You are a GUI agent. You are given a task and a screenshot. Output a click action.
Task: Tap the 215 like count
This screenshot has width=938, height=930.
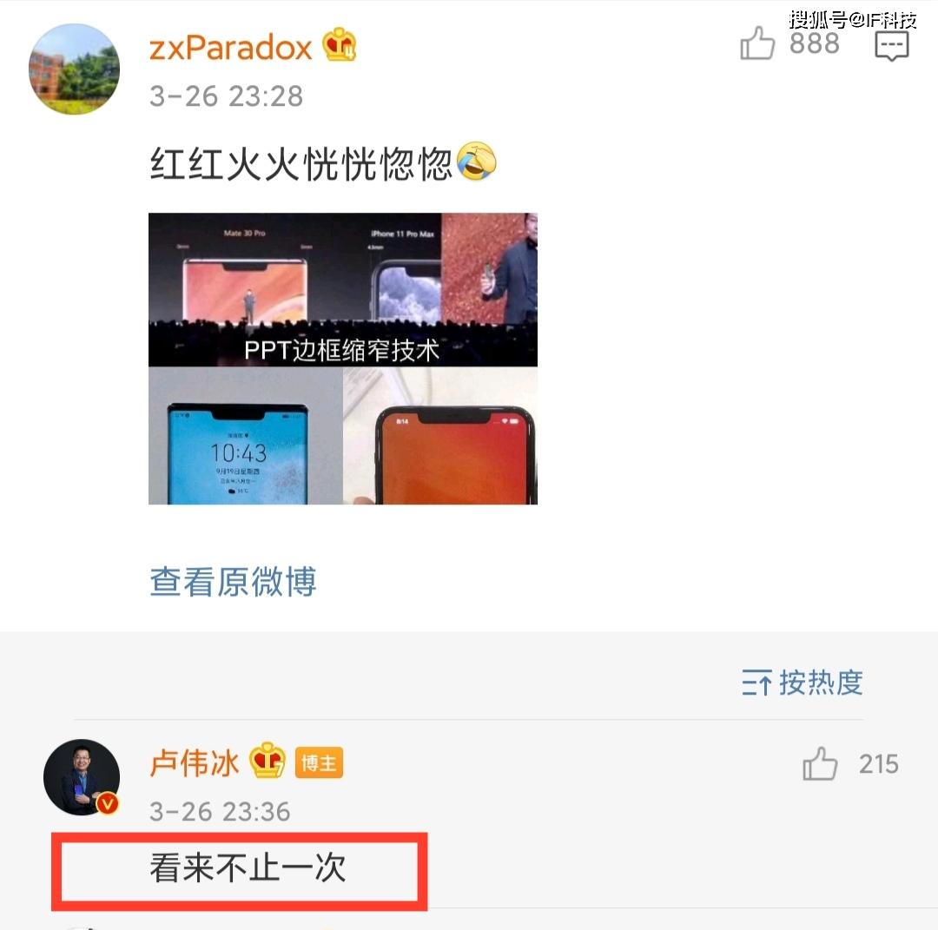point(878,764)
